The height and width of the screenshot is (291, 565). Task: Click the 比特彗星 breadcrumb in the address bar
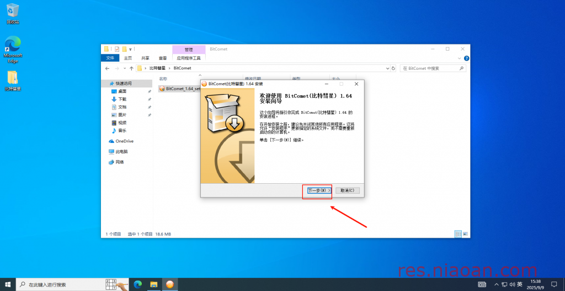coord(157,68)
